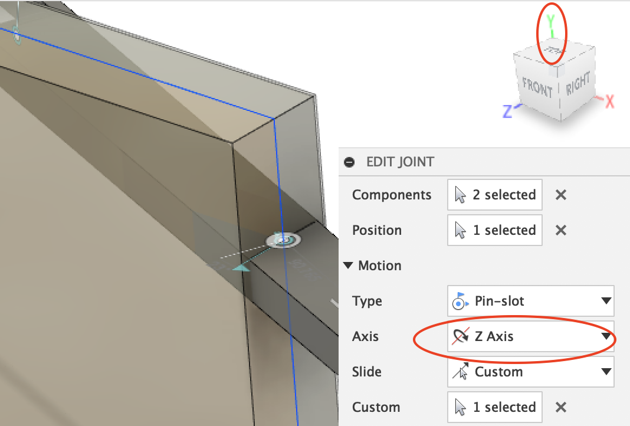Click the Z Axis selection icon
Screen dimensions: 630x426
(461, 336)
